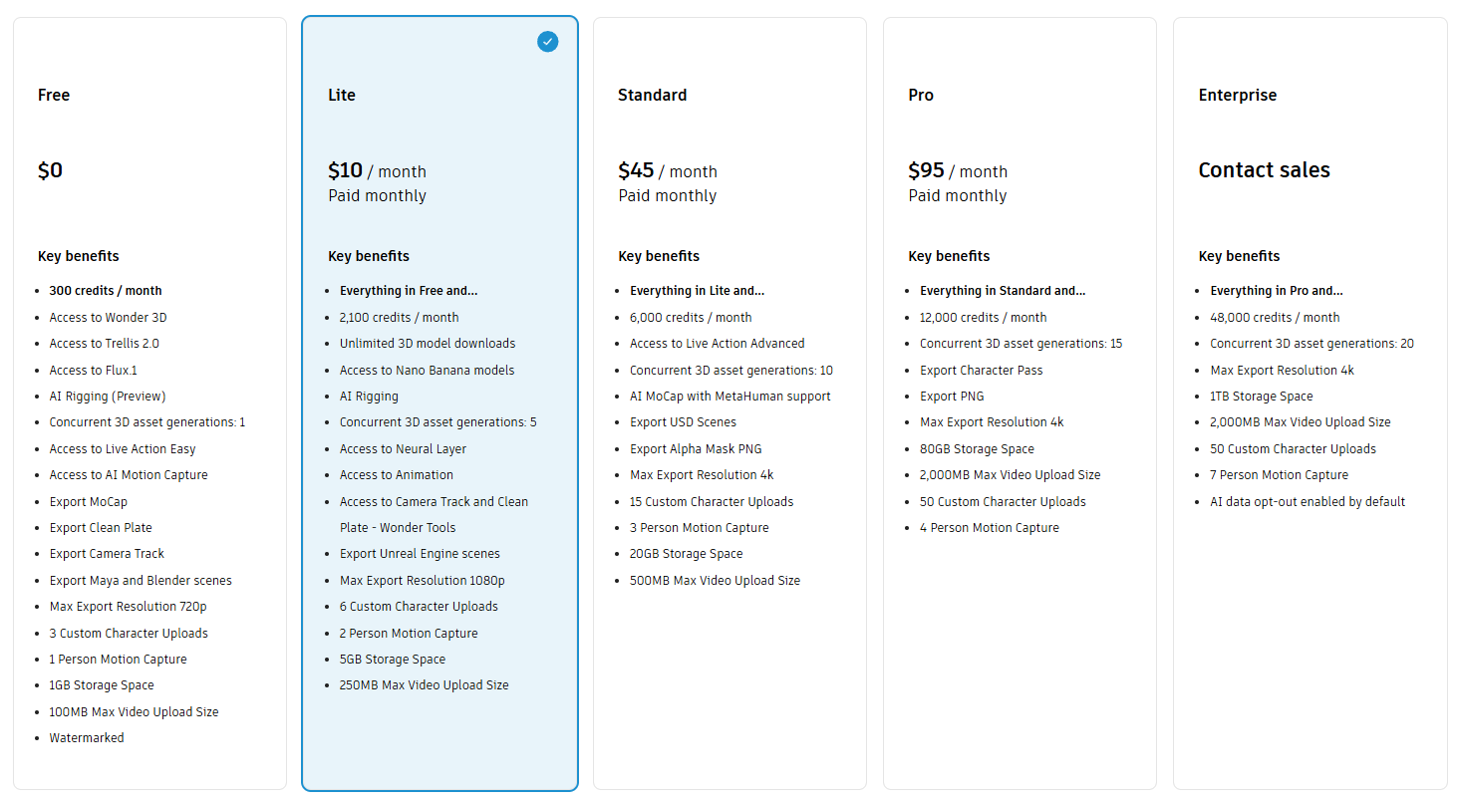1458x801 pixels.
Task: Select the Pro plan card
Action: click(1020, 403)
